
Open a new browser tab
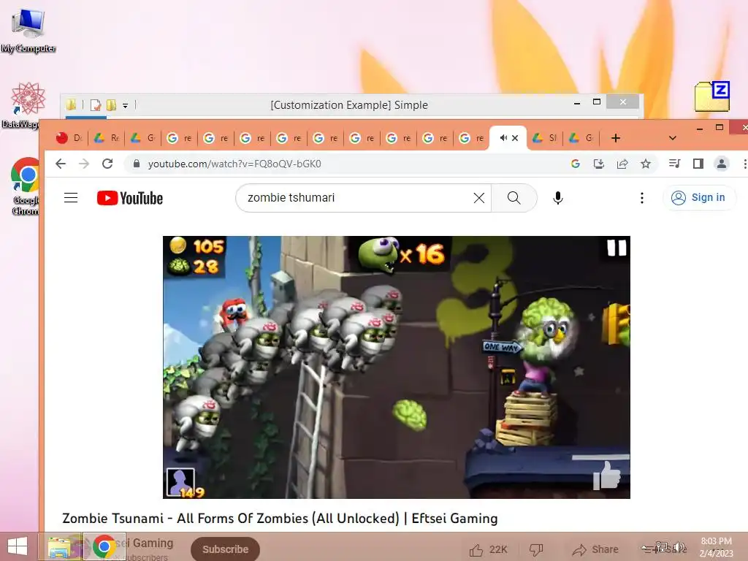616,138
